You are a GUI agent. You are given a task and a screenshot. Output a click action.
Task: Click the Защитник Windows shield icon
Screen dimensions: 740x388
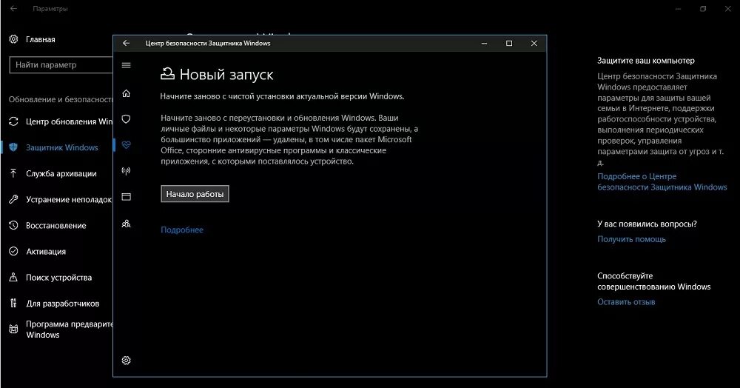13,147
